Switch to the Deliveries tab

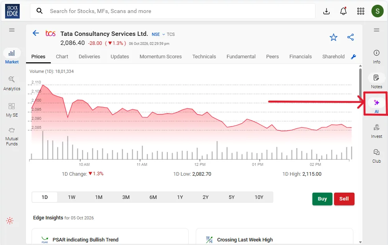(x=89, y=57)
